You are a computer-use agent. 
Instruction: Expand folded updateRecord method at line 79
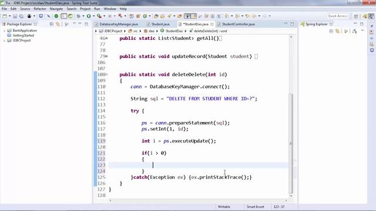click(x=107, y=56)
